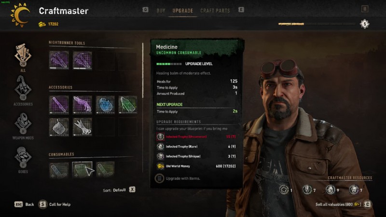Click the Infected Trophy (Uncommon) requirement

click(x=196, y=136)
